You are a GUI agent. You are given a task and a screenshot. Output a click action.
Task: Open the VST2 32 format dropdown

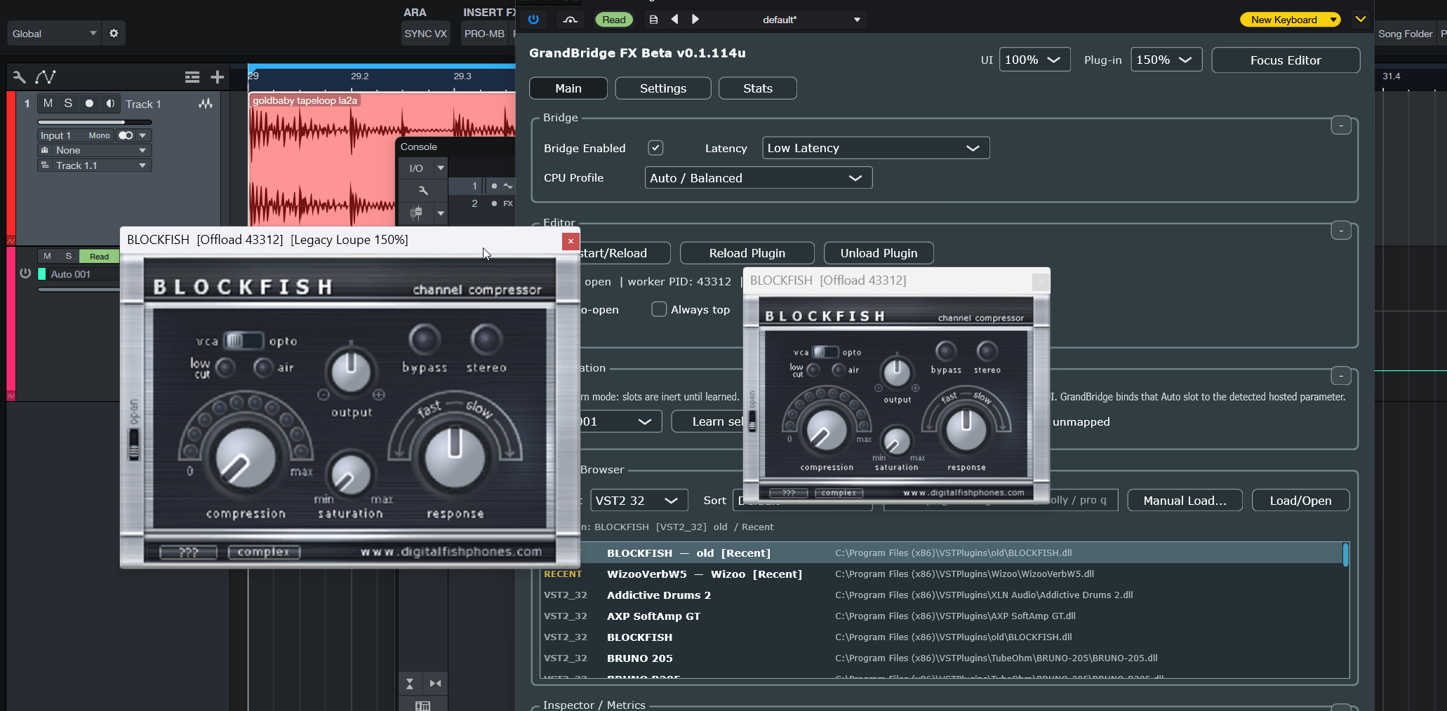639,501
